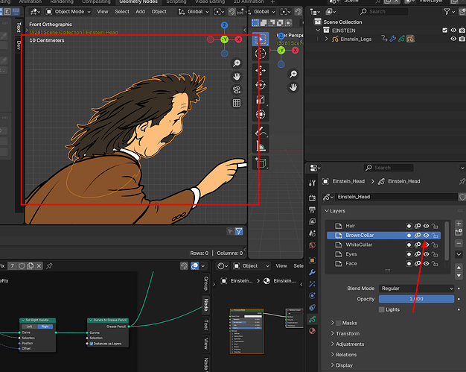The image size is (466, 372).
Task: Lock the Hair layer
Action: [435, 226]
